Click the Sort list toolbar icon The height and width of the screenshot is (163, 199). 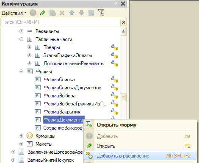tap(91, 13)
